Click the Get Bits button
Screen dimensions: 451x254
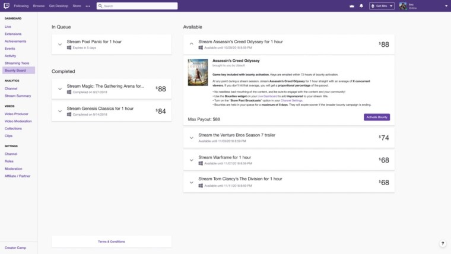pyautogui.click(x=382, y=6)
